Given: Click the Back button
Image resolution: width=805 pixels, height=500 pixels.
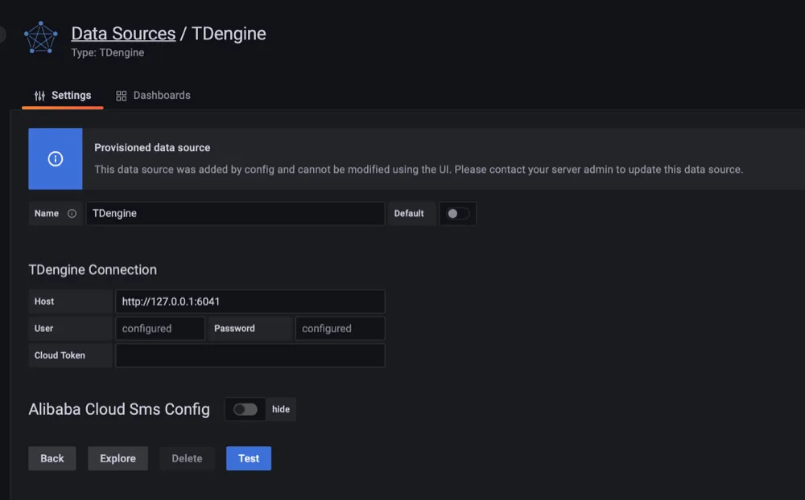Looking at the screenshot, I should click(x=52, y=458).
